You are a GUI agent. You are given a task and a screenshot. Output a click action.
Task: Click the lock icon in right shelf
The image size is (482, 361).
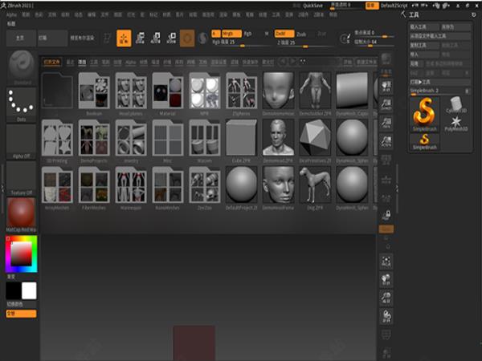coord(386,214)
